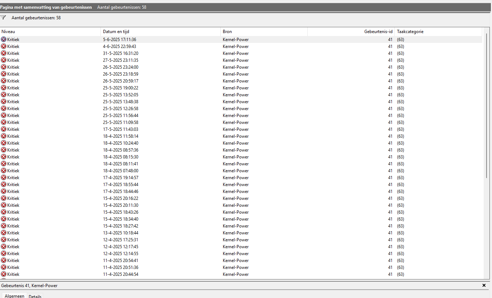Close the Gebeurtenis 41 preview pane
Viewport: 492px width, 298px height.
484,285
